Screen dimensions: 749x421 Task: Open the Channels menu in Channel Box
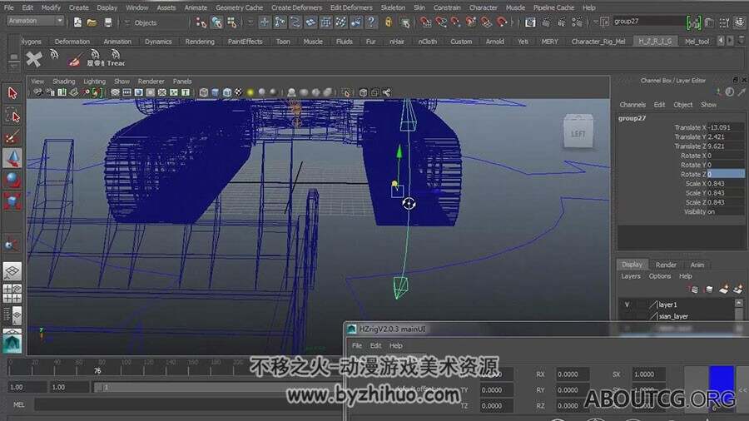632,105
